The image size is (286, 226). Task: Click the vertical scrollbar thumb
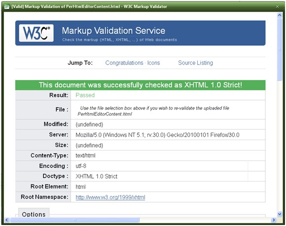pos(280,49)
